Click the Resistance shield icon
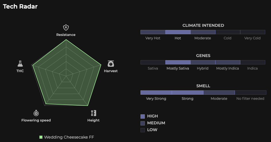 tap(66, 28)
